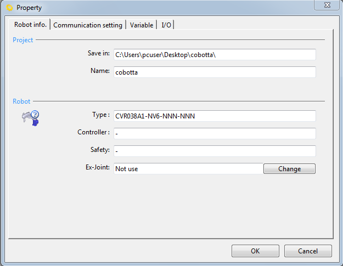Click the robot Type field
The width and height of the screenshot is (343, 266).
(x=214, y=116)
